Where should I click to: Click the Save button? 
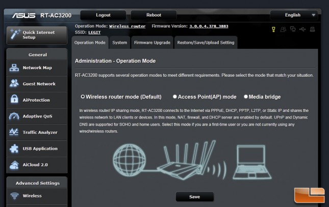coord(194,197)
